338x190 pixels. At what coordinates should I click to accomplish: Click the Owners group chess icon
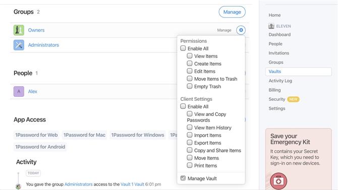[x=19, y=30]
